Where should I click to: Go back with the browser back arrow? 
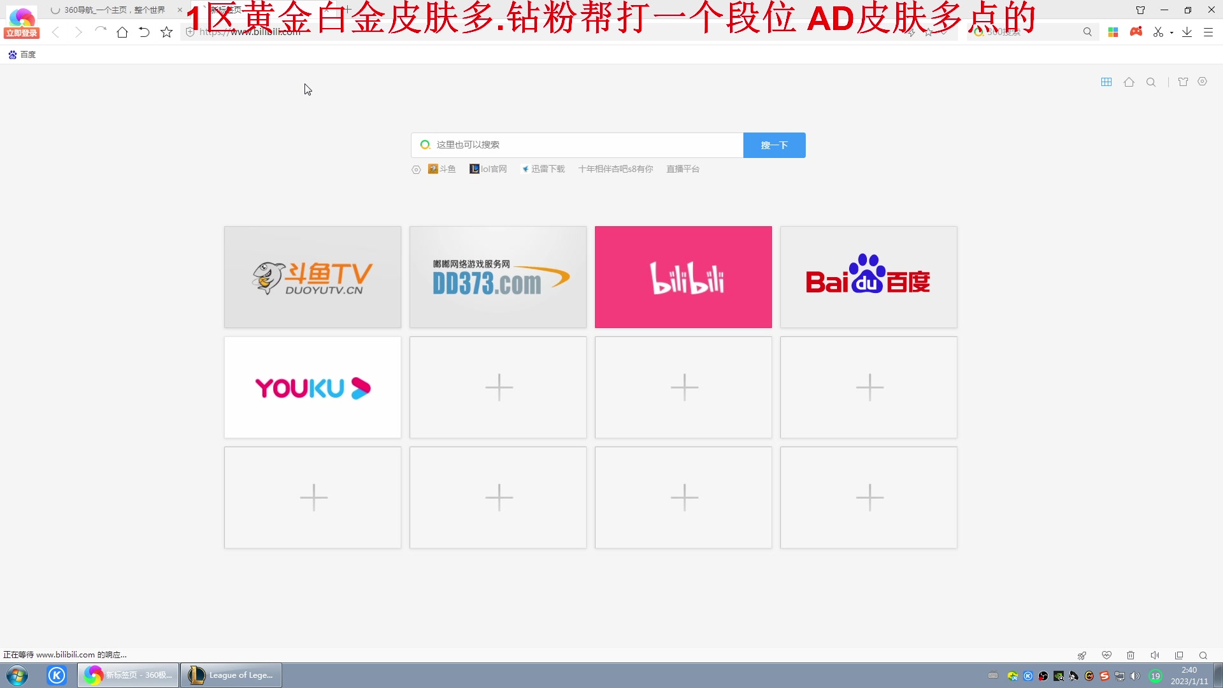(55, 32)
